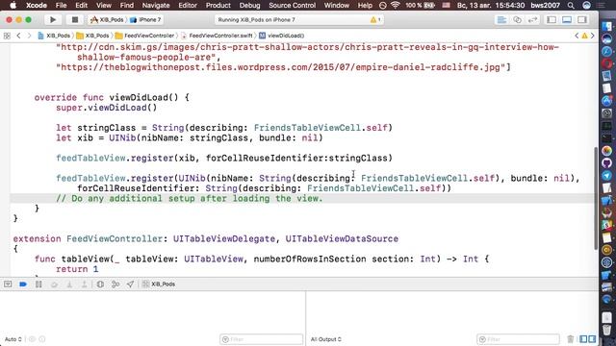Open Spotlight search in menu bar

tap(571, 6)
